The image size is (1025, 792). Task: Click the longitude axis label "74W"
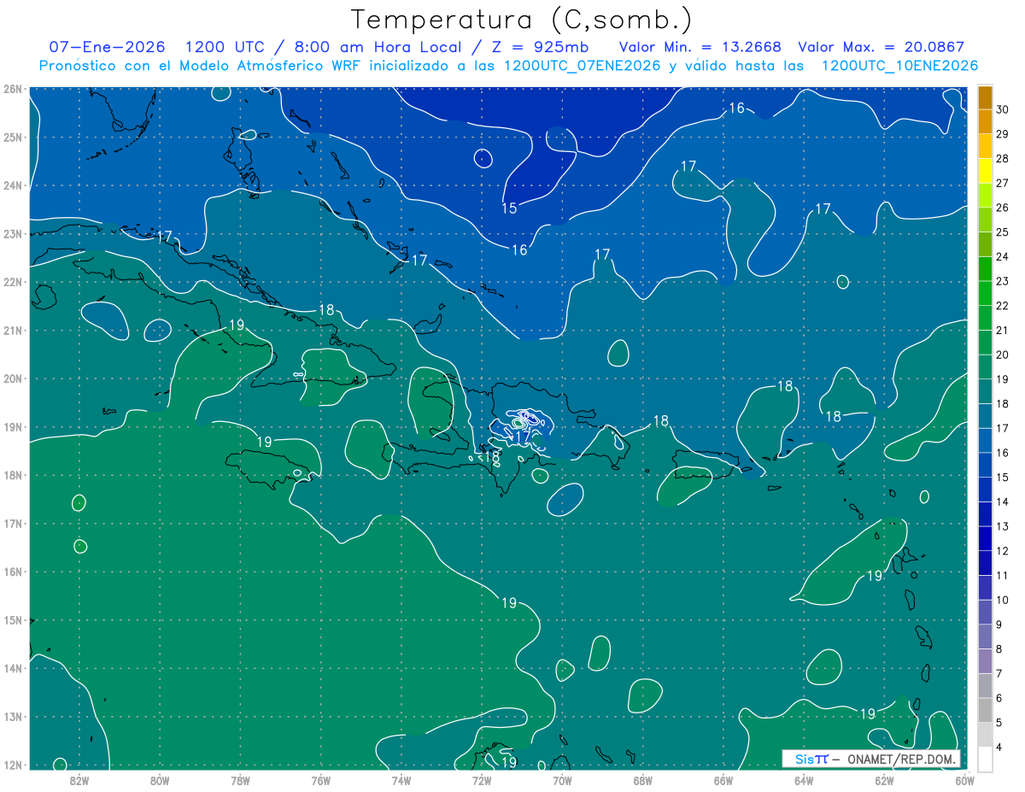401,780
